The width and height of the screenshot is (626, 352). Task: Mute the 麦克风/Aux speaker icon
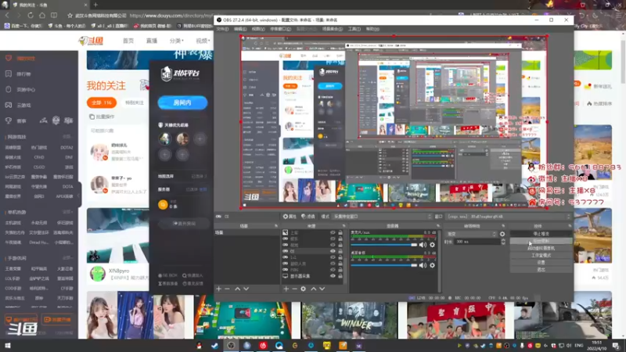[x=423, y=245]
